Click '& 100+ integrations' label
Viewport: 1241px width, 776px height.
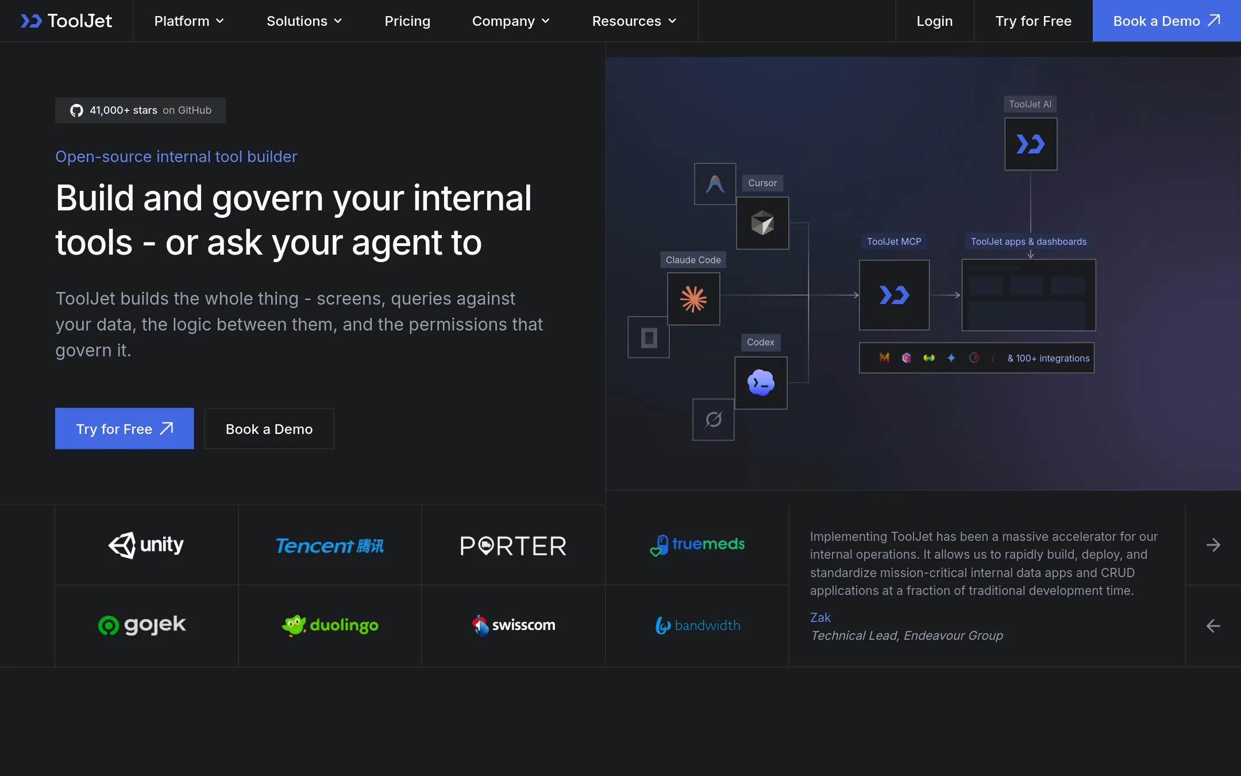[x=1048, y=358]
